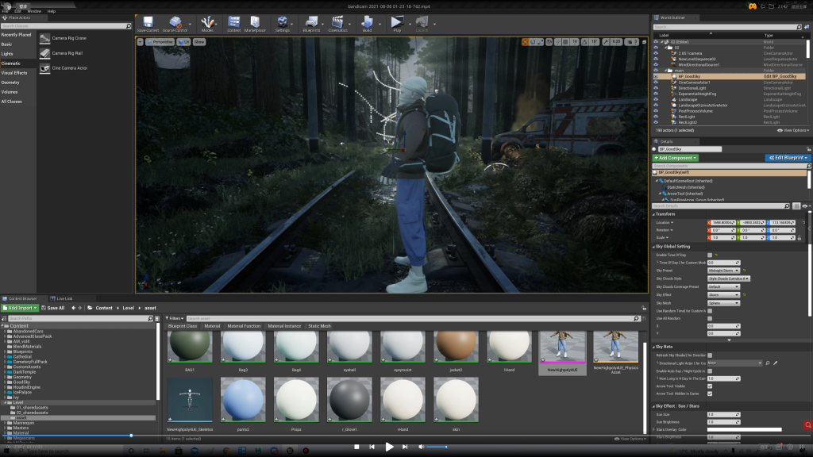The width and height of the screenshot is (813, 457).
Task: Click browse-to-asset magnifier beside Directional Light Actor
Action: 768,363
